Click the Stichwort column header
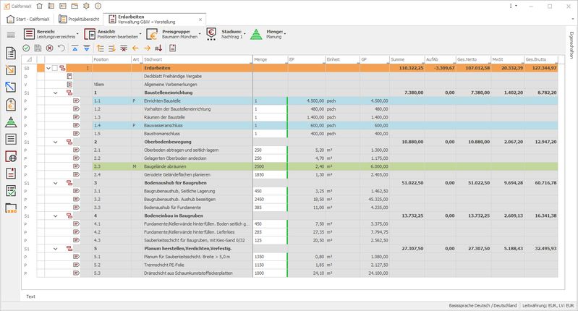 [197, 59]
